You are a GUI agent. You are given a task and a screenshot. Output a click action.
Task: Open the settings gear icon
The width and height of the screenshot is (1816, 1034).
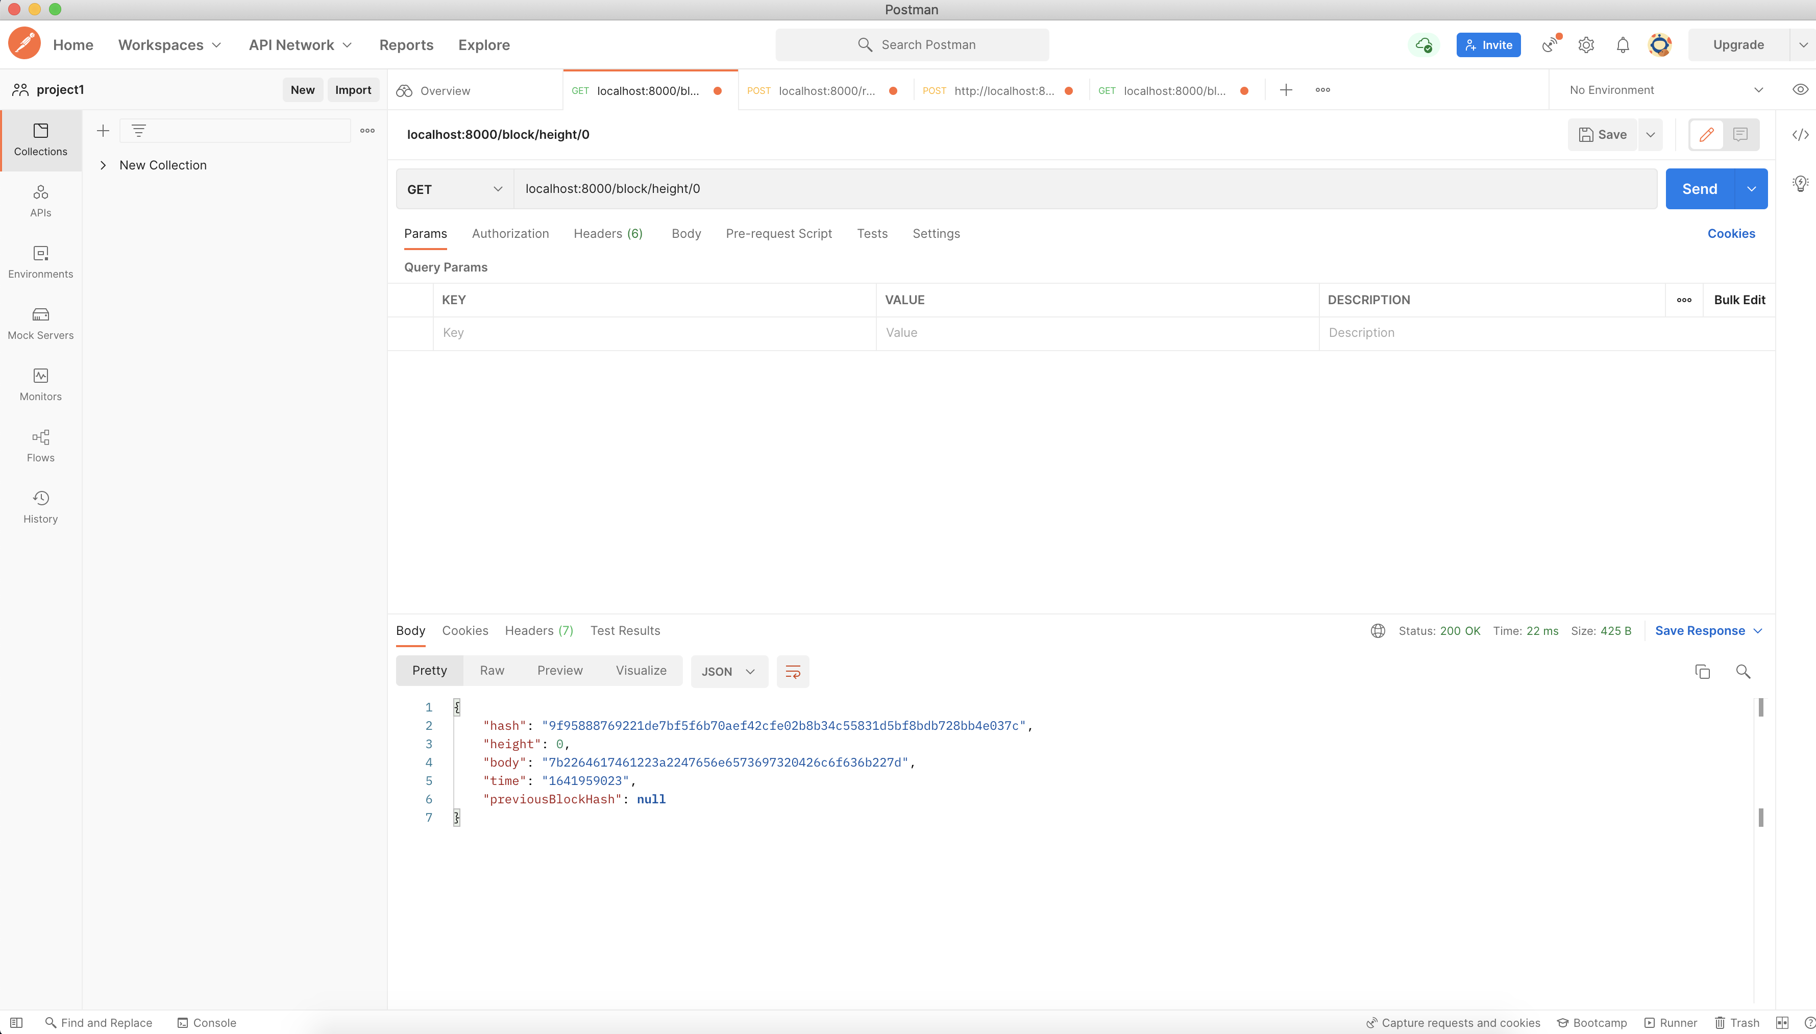(1586, 45)
